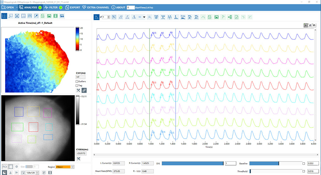Screen dimensions: 321x175
Task: Expand the Region New dropdown
Action: coord(72,167)
